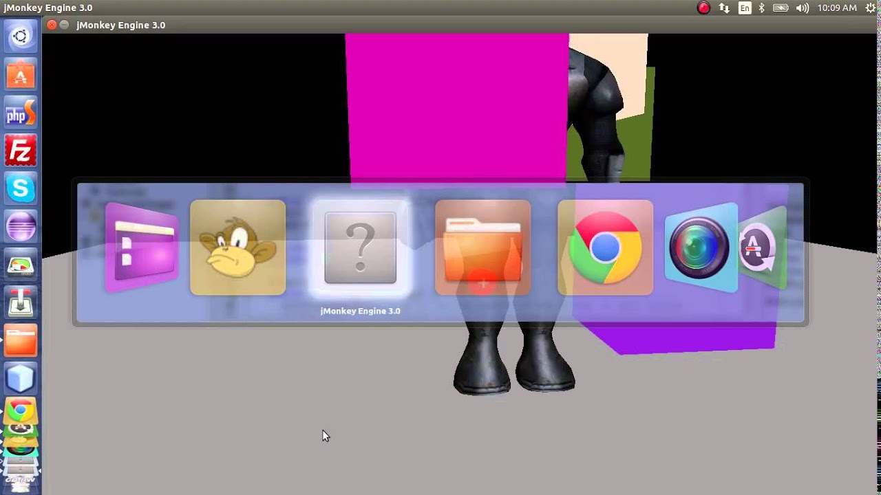Screen dimensions: 881x495
Task: Launch System Monitor from the launcher
Action: [x=21, y=264]
